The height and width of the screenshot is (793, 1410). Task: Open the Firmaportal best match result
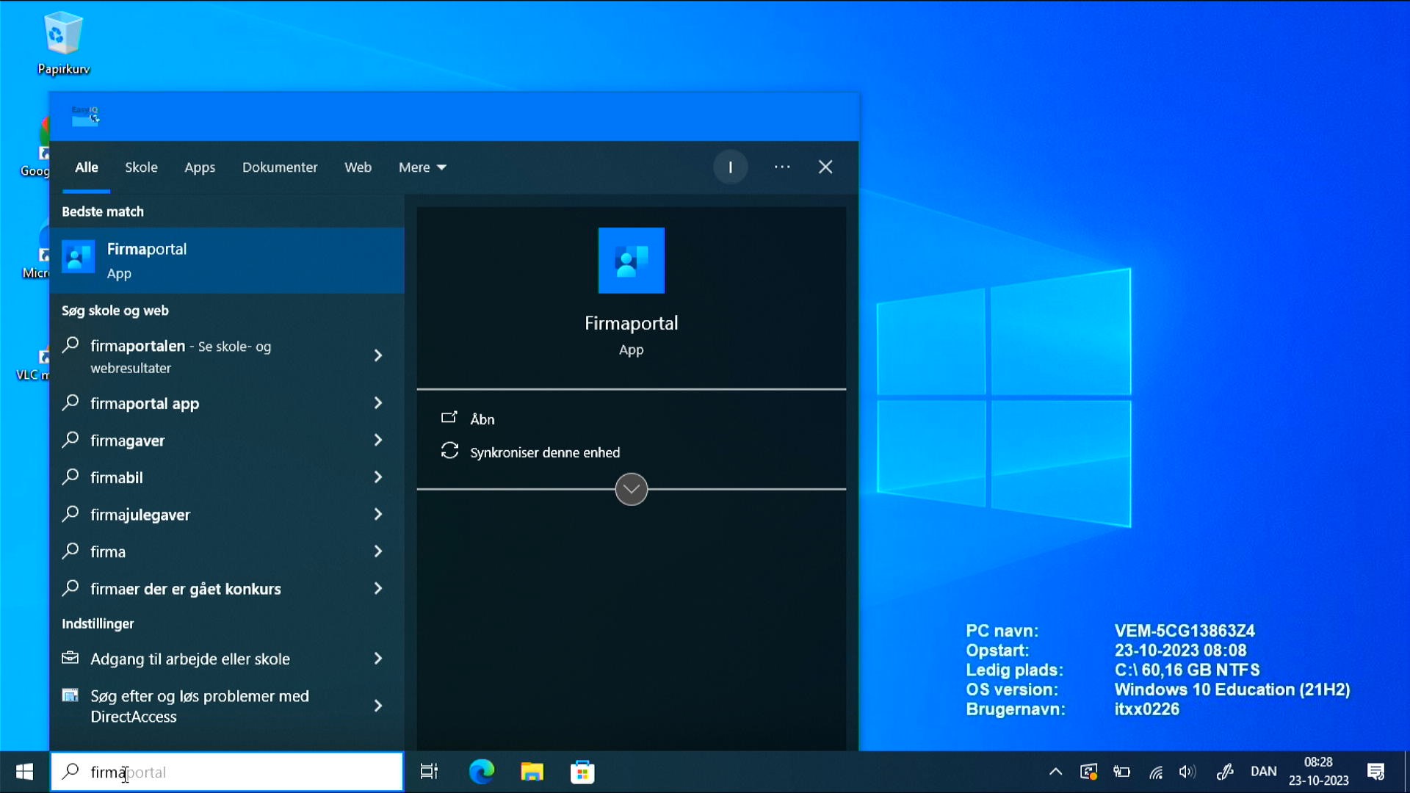(226, 260)
